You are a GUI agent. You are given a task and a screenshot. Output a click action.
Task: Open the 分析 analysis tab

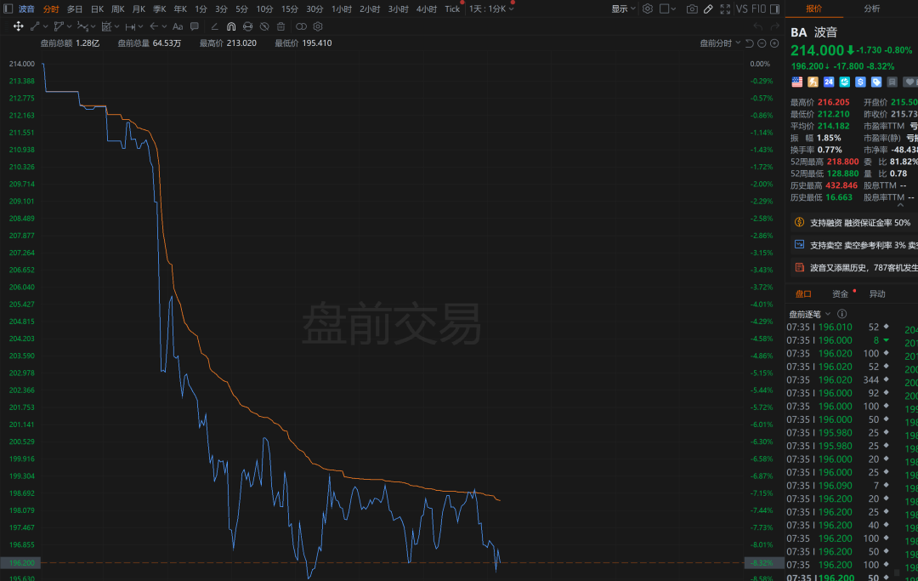872,9
